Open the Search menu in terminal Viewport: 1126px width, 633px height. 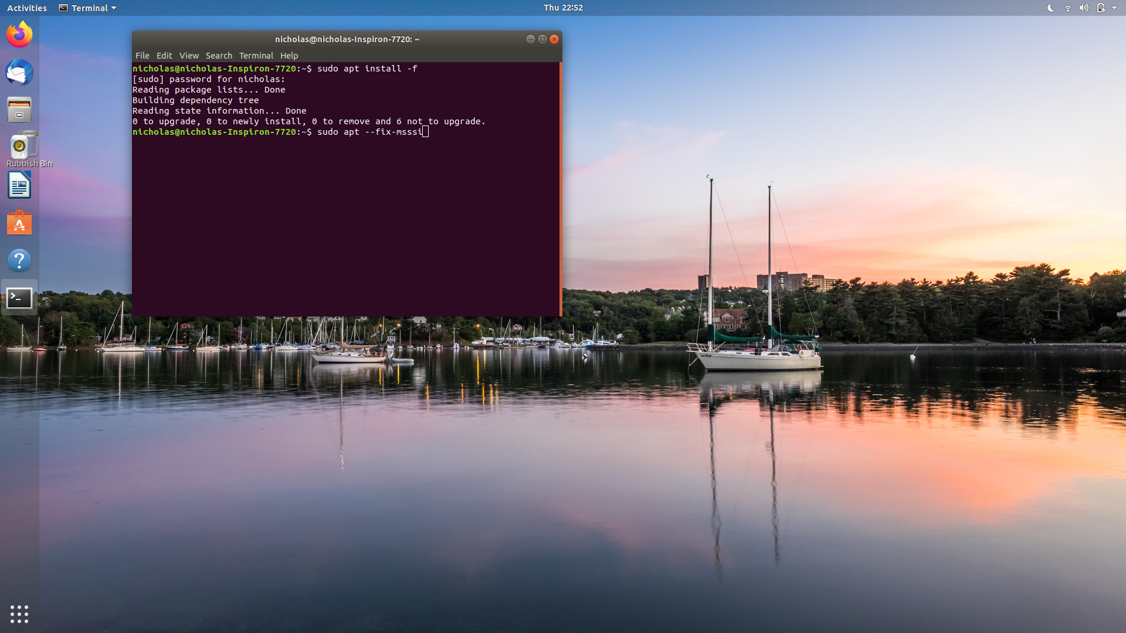219,56
